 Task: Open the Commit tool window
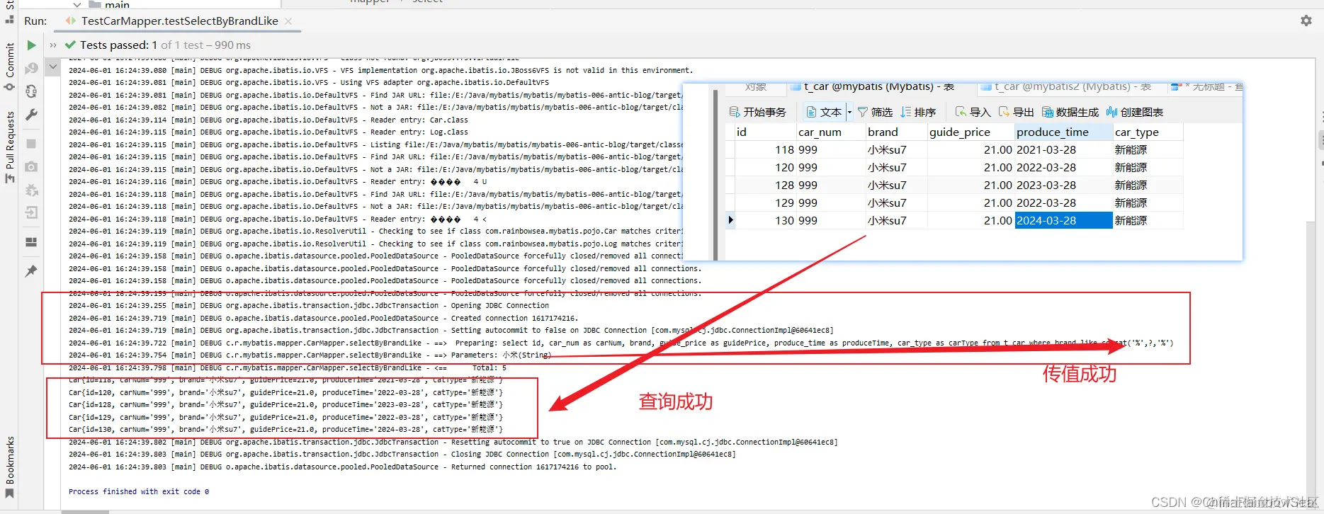(x=10, y=66)
